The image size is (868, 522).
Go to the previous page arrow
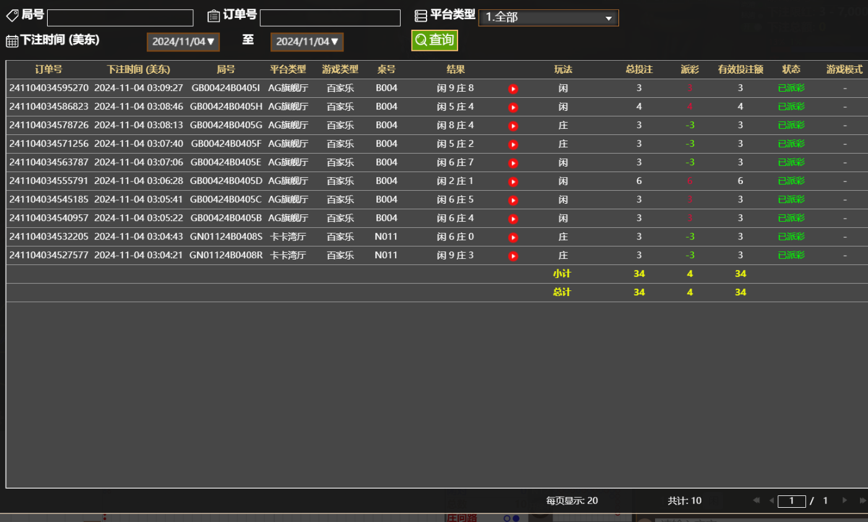[771, 500]
